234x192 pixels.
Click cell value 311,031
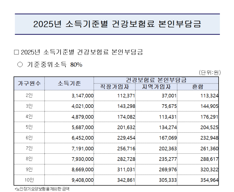[126, 169]
